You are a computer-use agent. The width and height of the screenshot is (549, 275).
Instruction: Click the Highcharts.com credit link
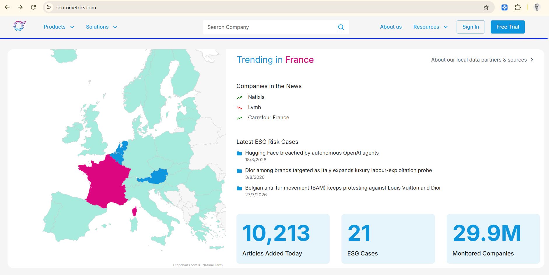pyautogui.click(x=185, y=265)
